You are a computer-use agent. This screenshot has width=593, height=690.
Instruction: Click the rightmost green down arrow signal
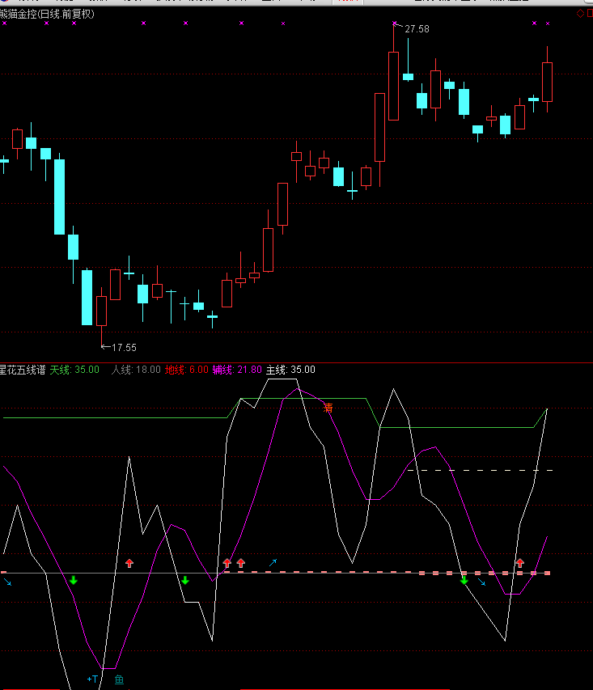[464, 581]
